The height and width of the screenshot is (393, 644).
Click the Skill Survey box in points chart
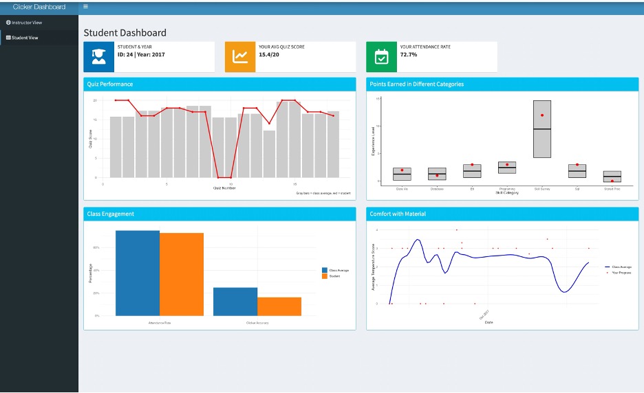click(x=542, y=128)
